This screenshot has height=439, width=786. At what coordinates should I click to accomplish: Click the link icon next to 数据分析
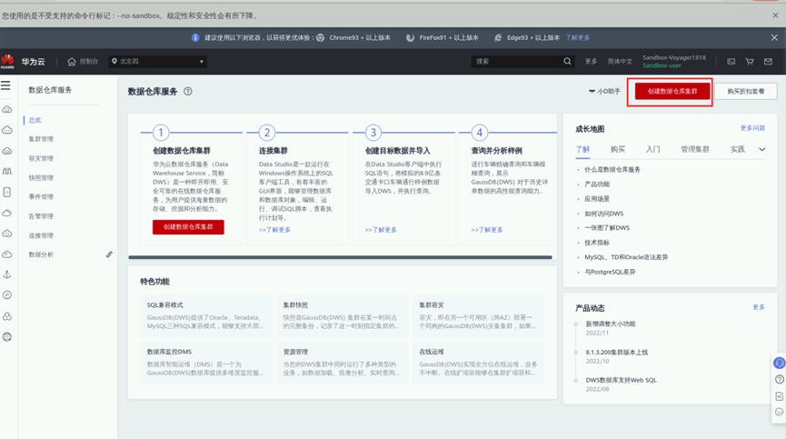pyautogui.click(x=109, y=254)
